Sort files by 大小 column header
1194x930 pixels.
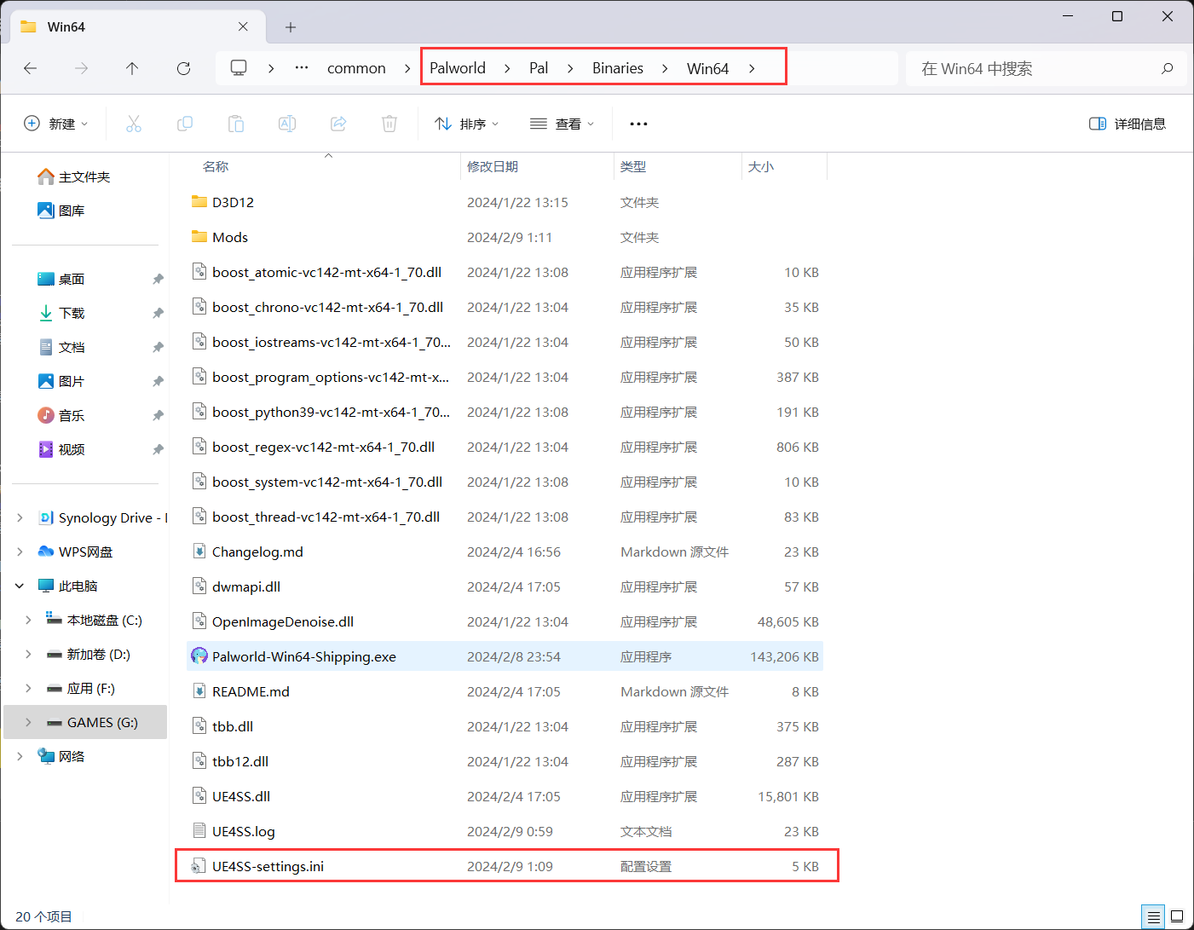(x=784, y=166)
